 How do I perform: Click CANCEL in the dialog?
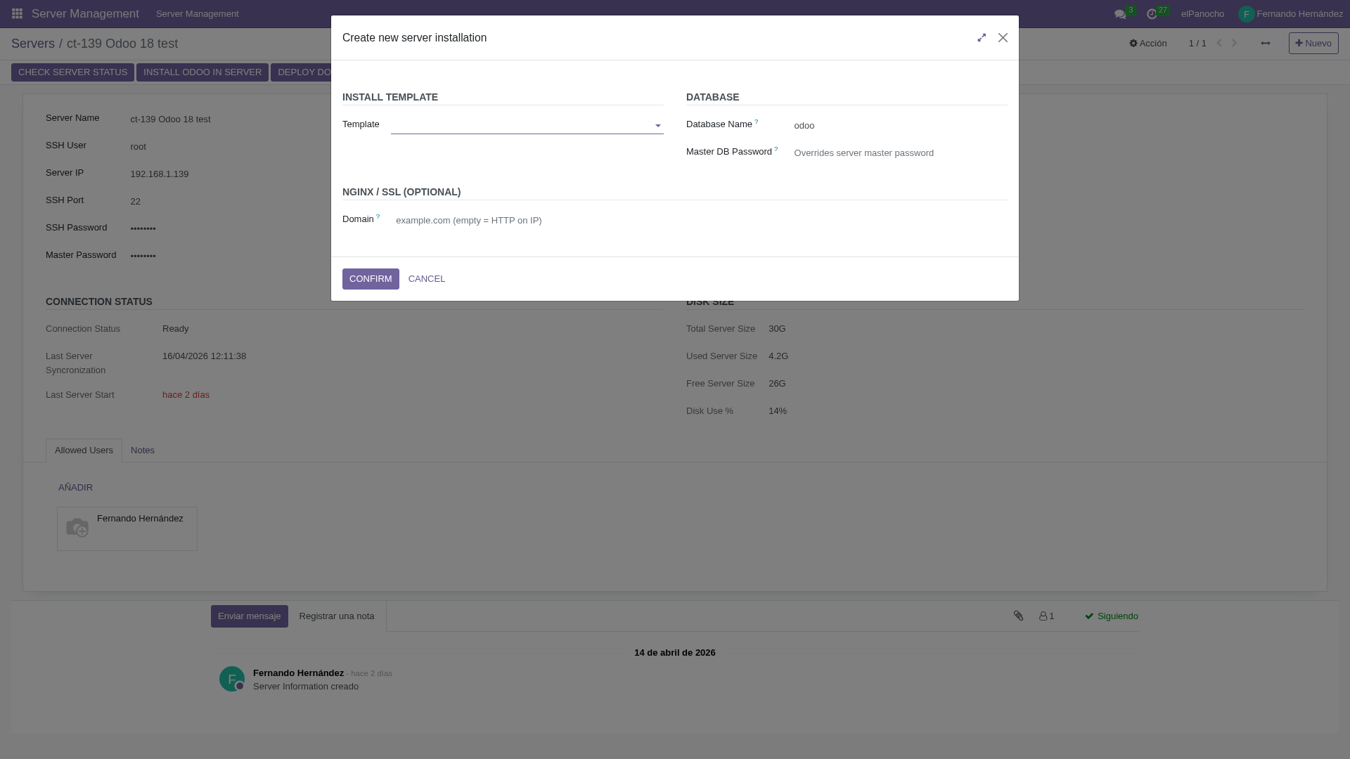click(427, 279)
